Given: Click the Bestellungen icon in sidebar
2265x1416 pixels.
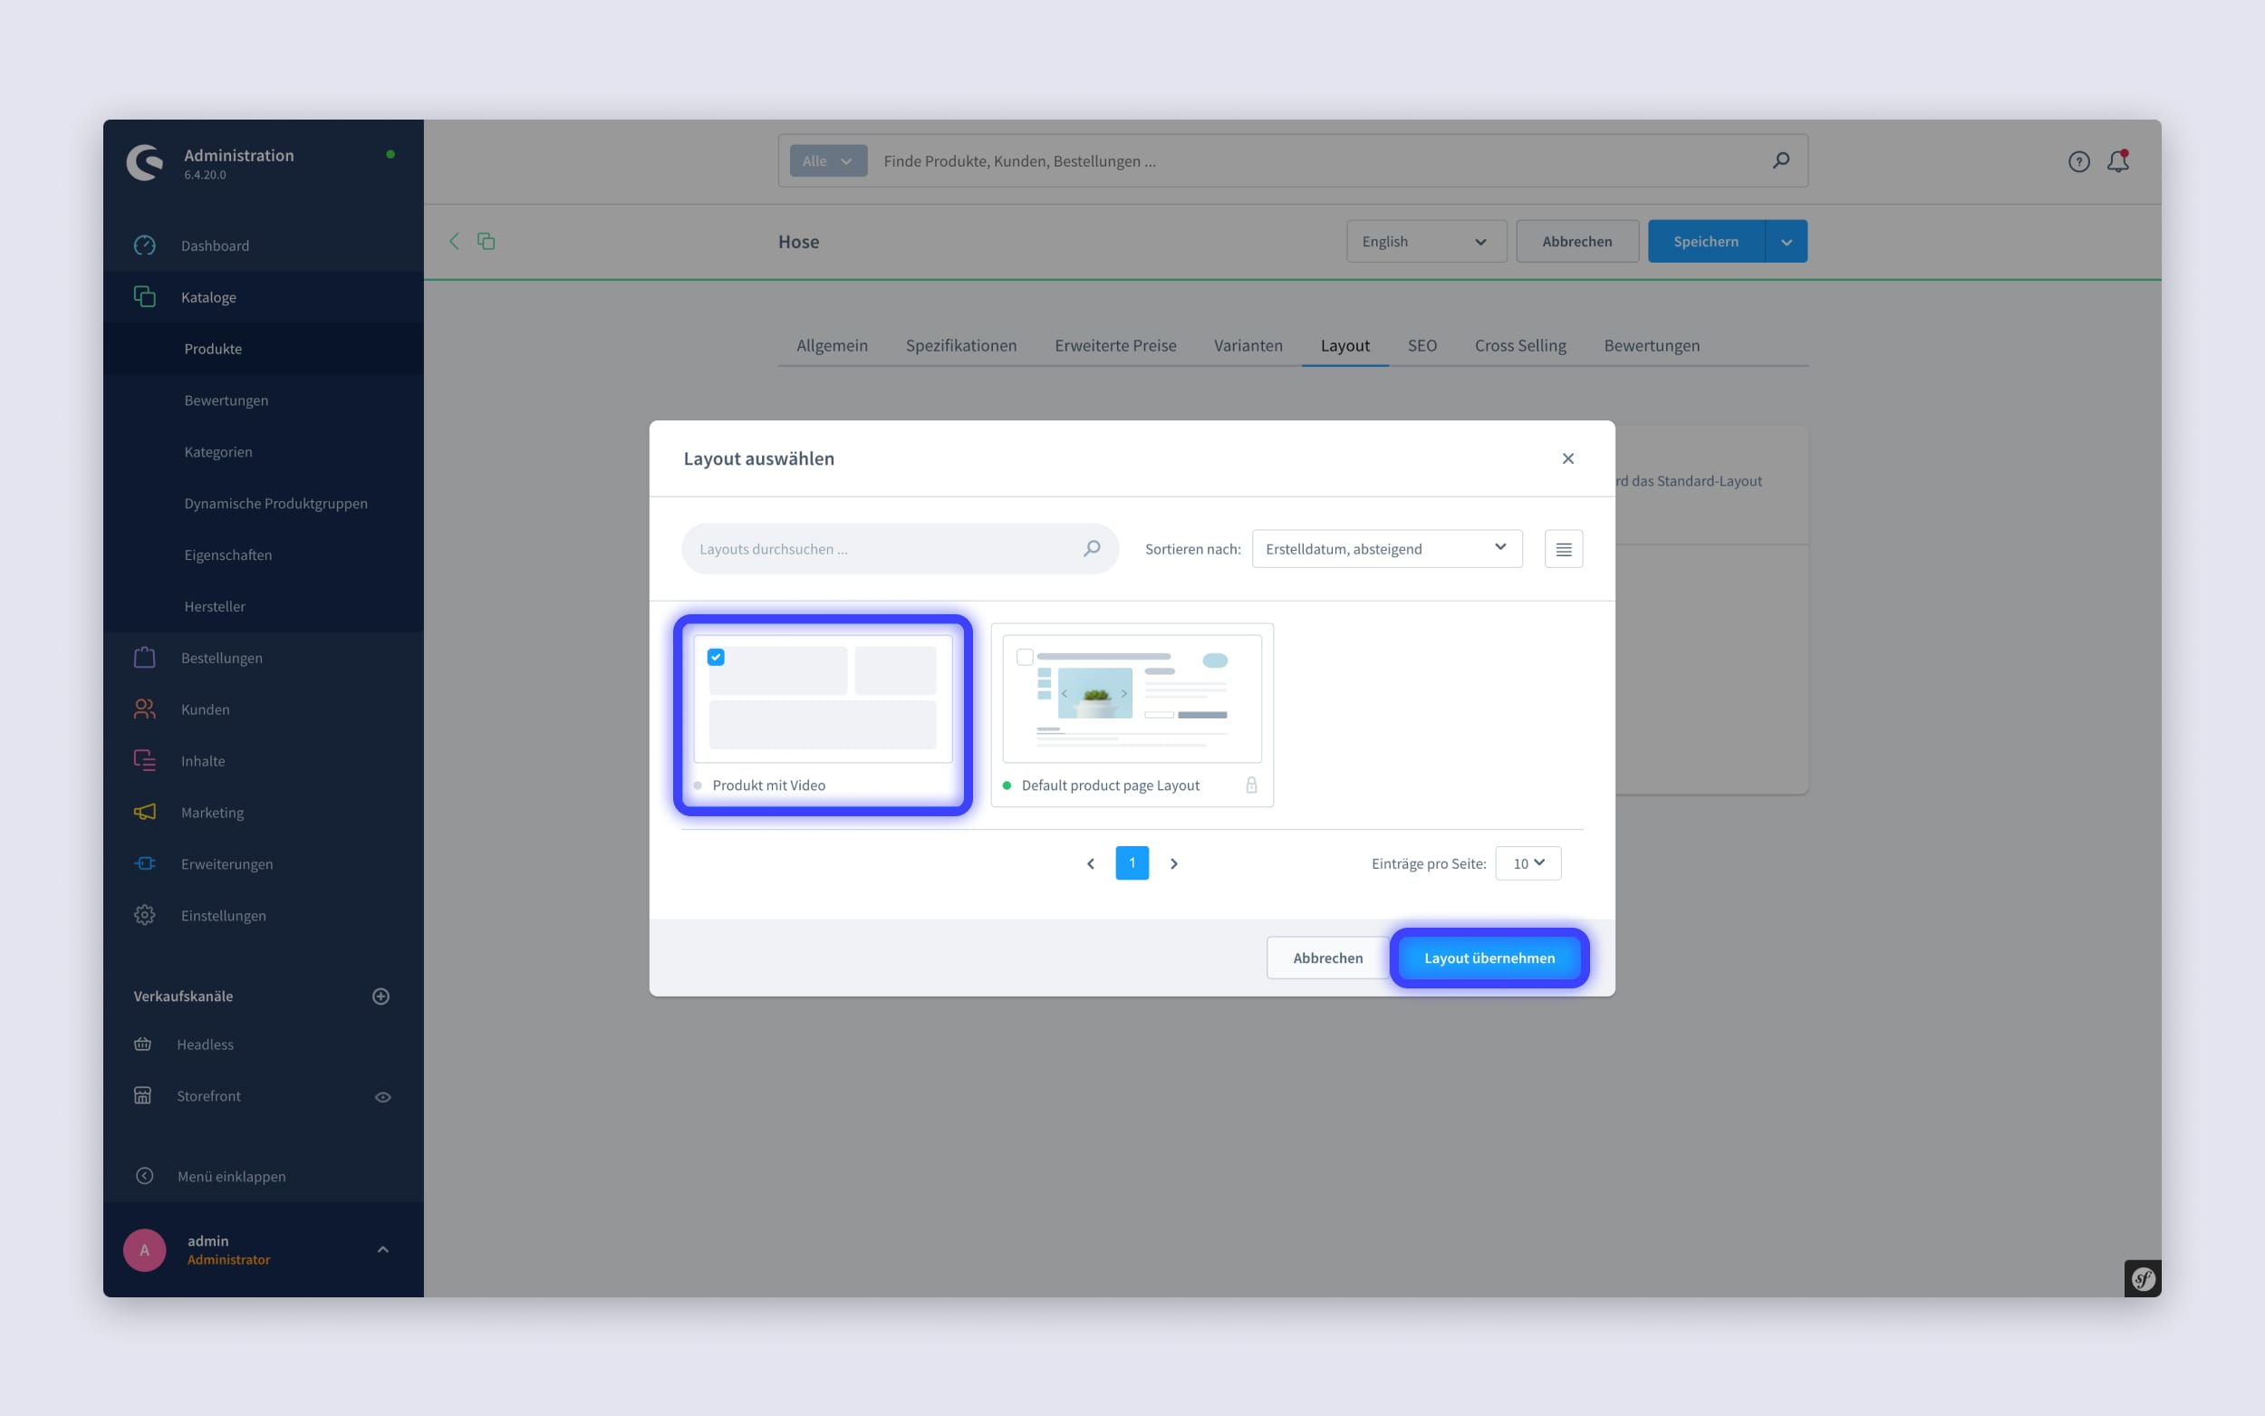Looking at the screenshot, I should point(145,656).
